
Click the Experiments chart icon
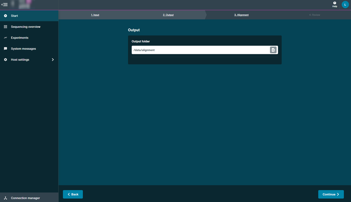tap(5, 38)
